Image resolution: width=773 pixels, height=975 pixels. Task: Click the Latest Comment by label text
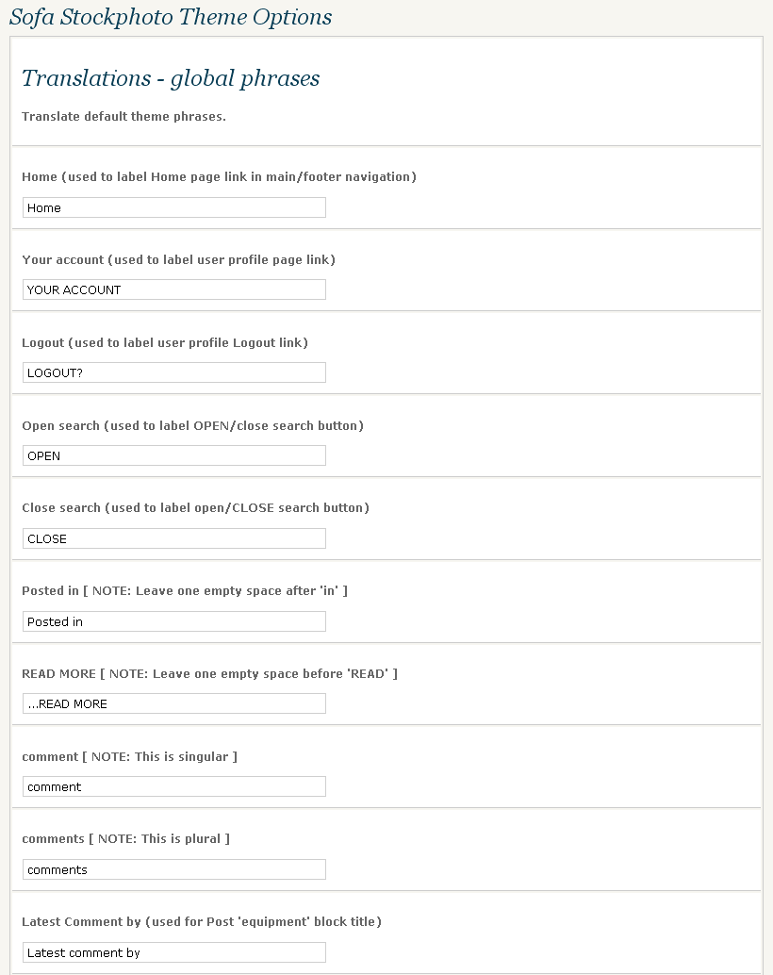202,921
